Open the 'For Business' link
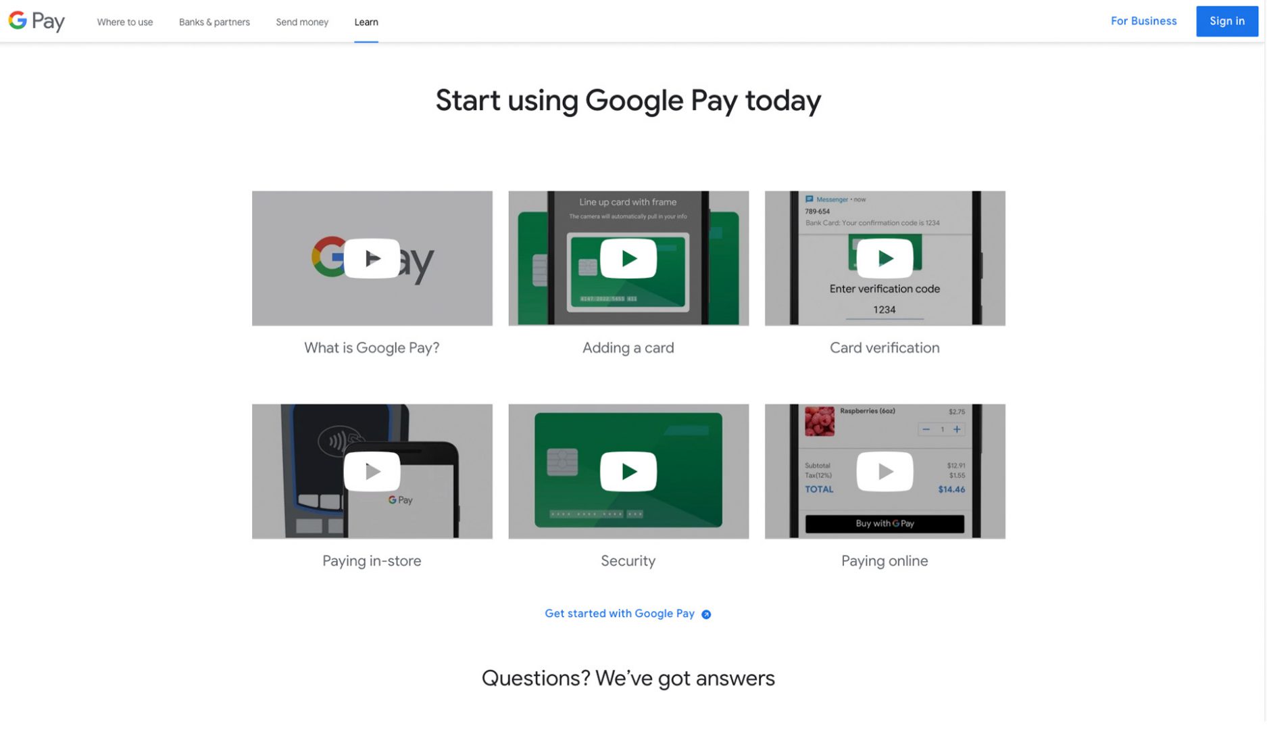 [1143, 21]
